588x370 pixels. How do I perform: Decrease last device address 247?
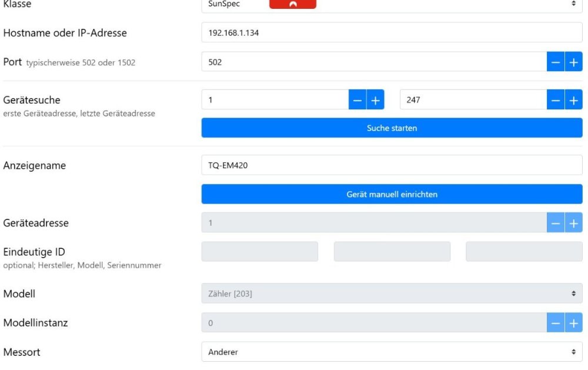click(x=556, y=100)
